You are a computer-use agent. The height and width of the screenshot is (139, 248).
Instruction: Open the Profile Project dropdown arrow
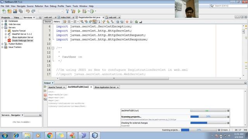click(95, 11)
